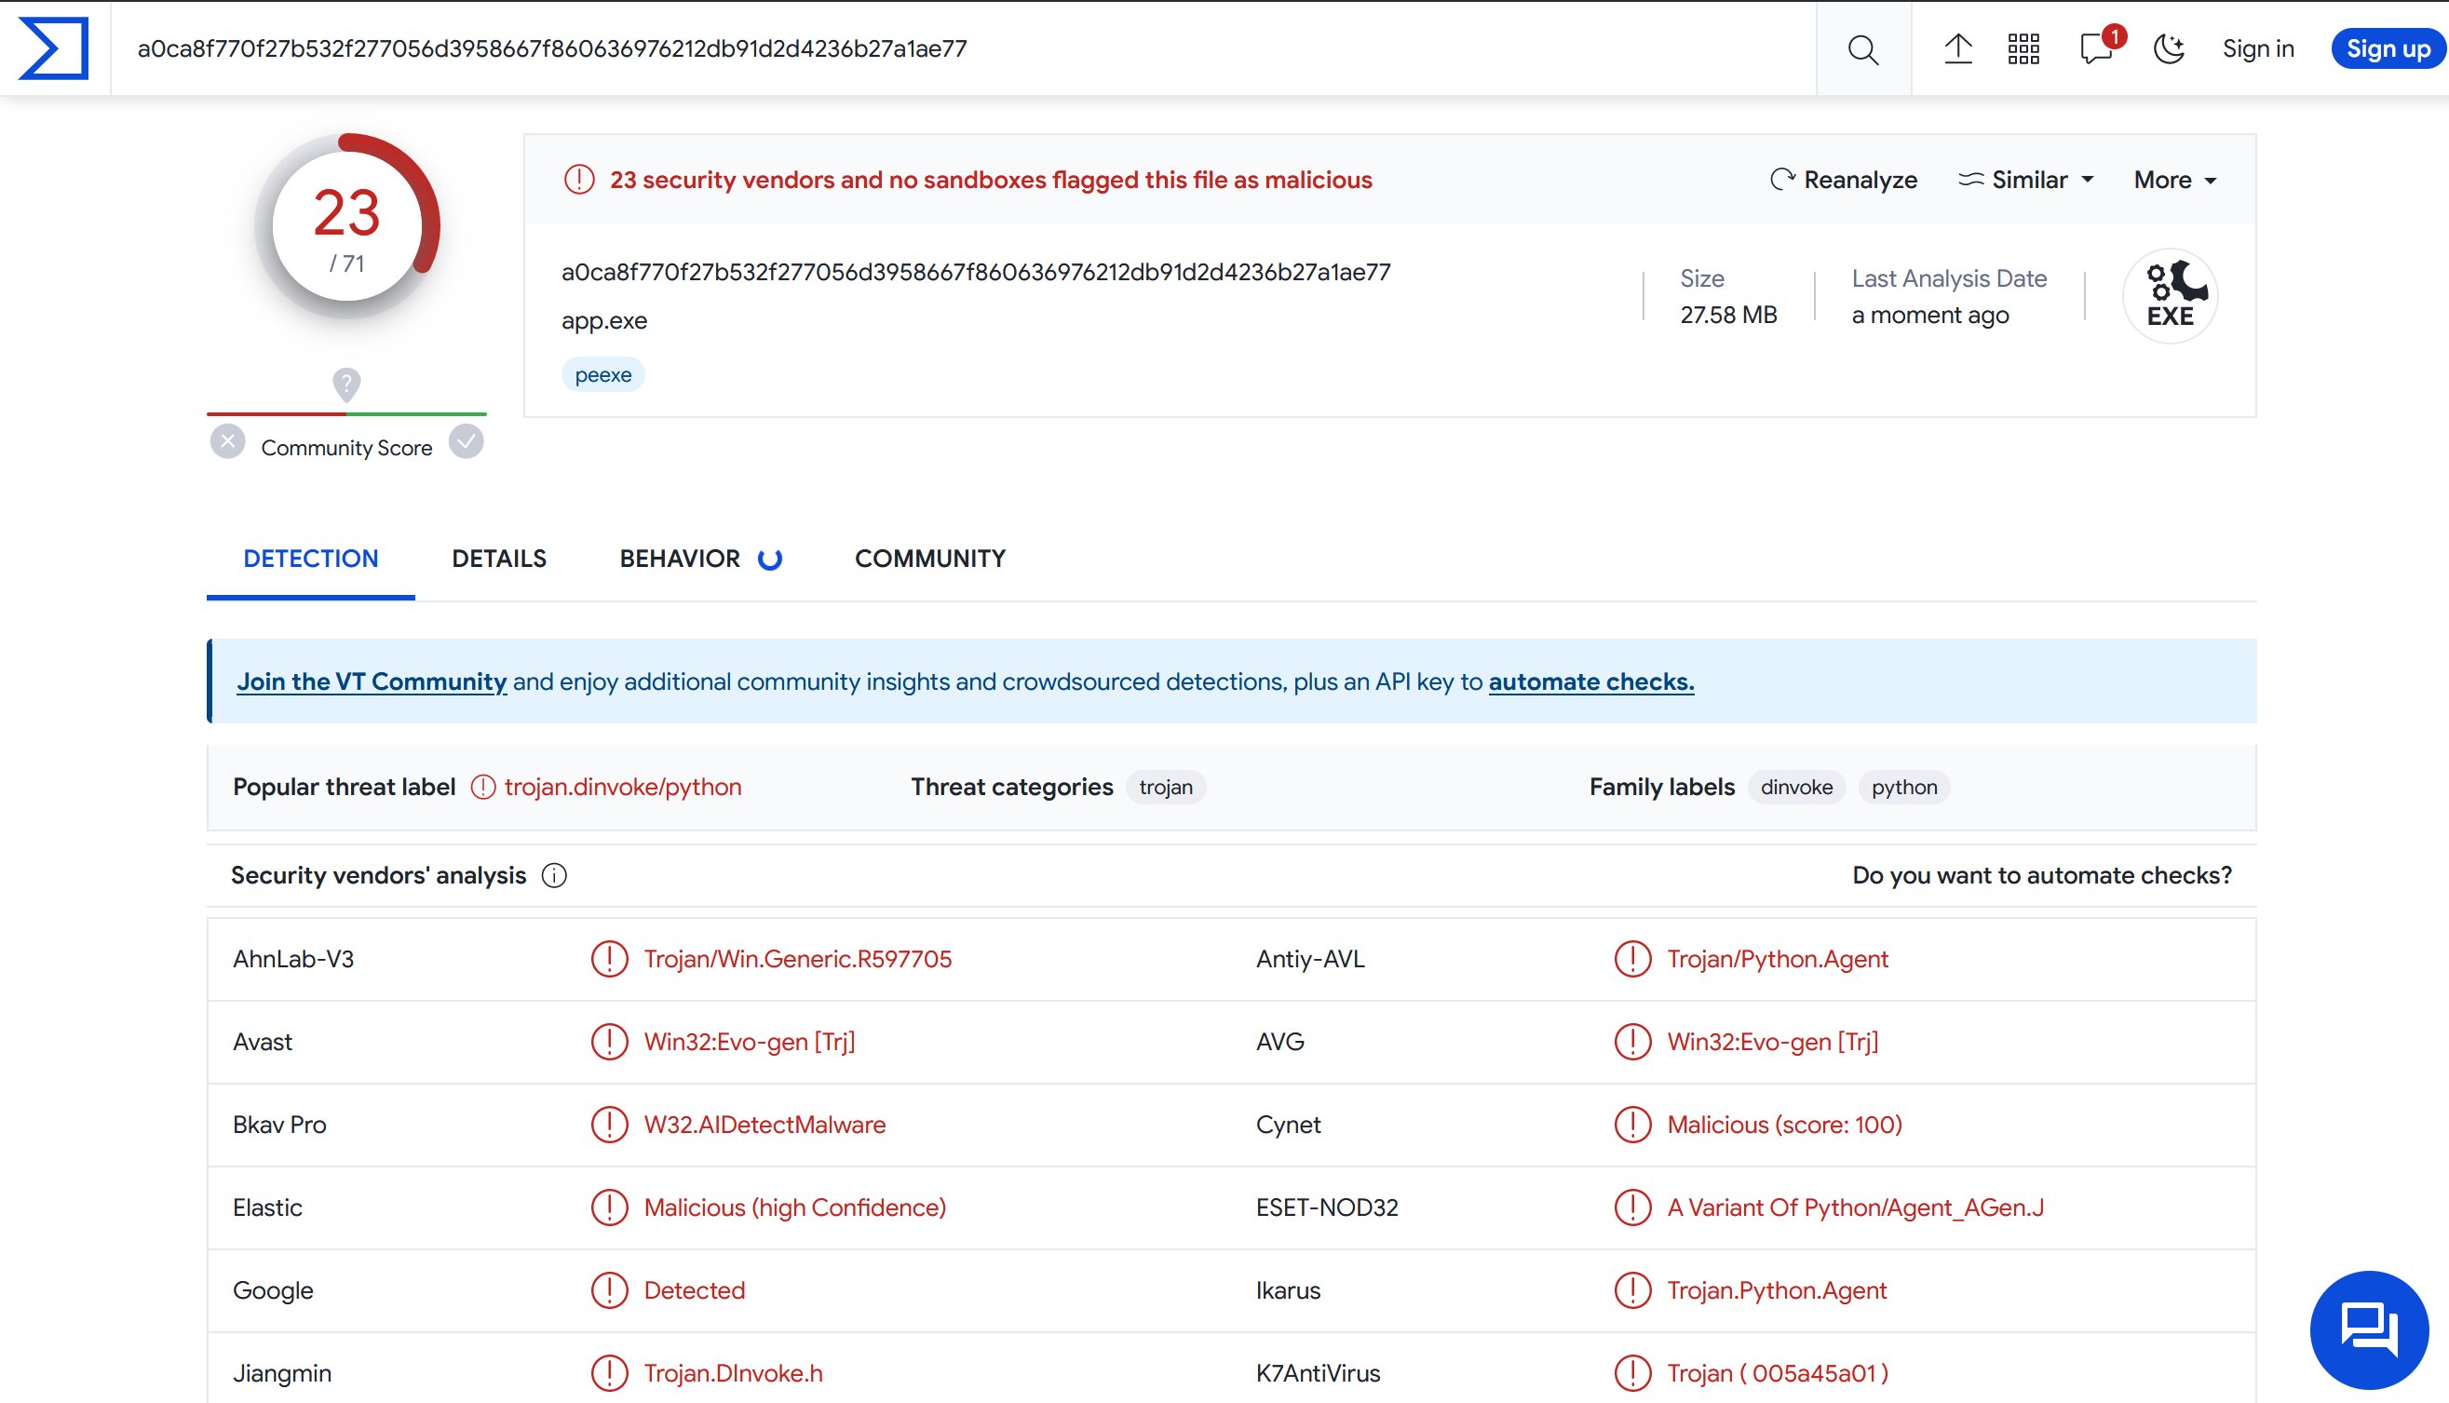
Task: Click the search magnifier icon
Action: (1863, 49)
